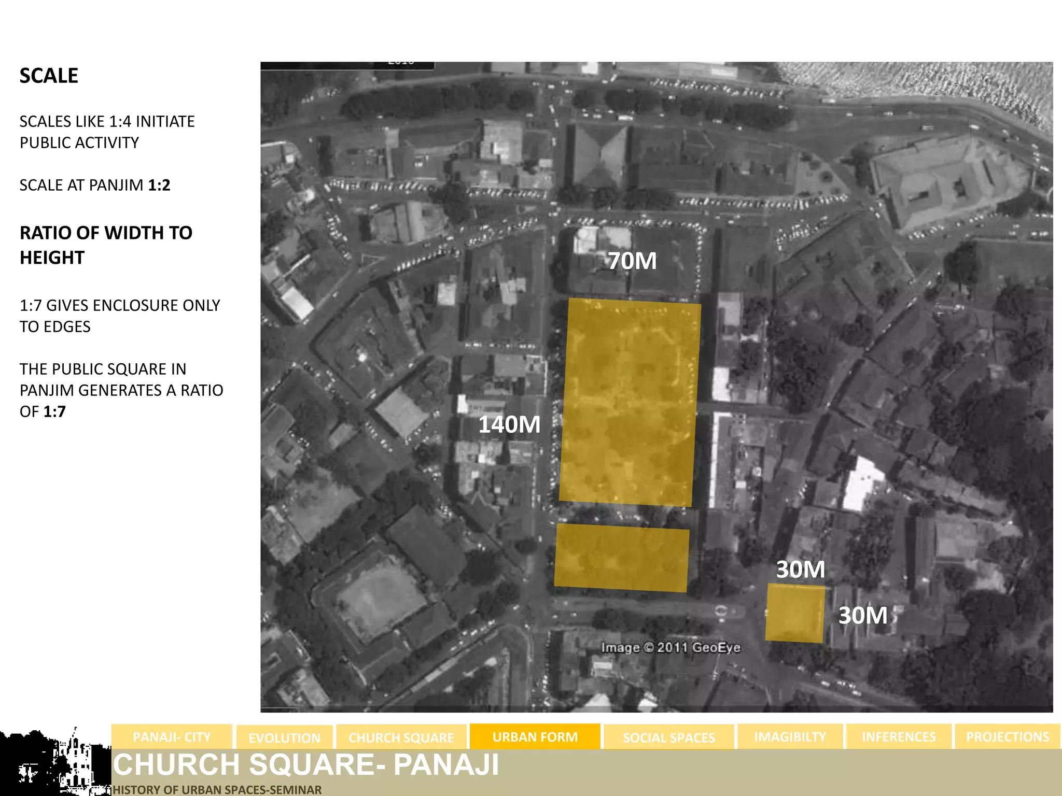Screen dimensions: 1062x796
Task: Click 'RATIO OF WIDTH TO HEIGHT' heading
Action: (106, 245)
